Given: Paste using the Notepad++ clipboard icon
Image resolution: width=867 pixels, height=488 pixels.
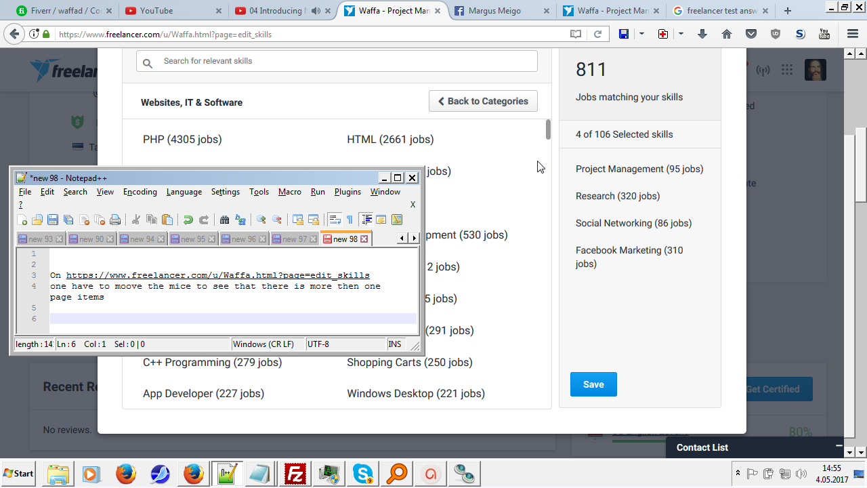Looking at the screenshot, I should click(x=167, y=220).
